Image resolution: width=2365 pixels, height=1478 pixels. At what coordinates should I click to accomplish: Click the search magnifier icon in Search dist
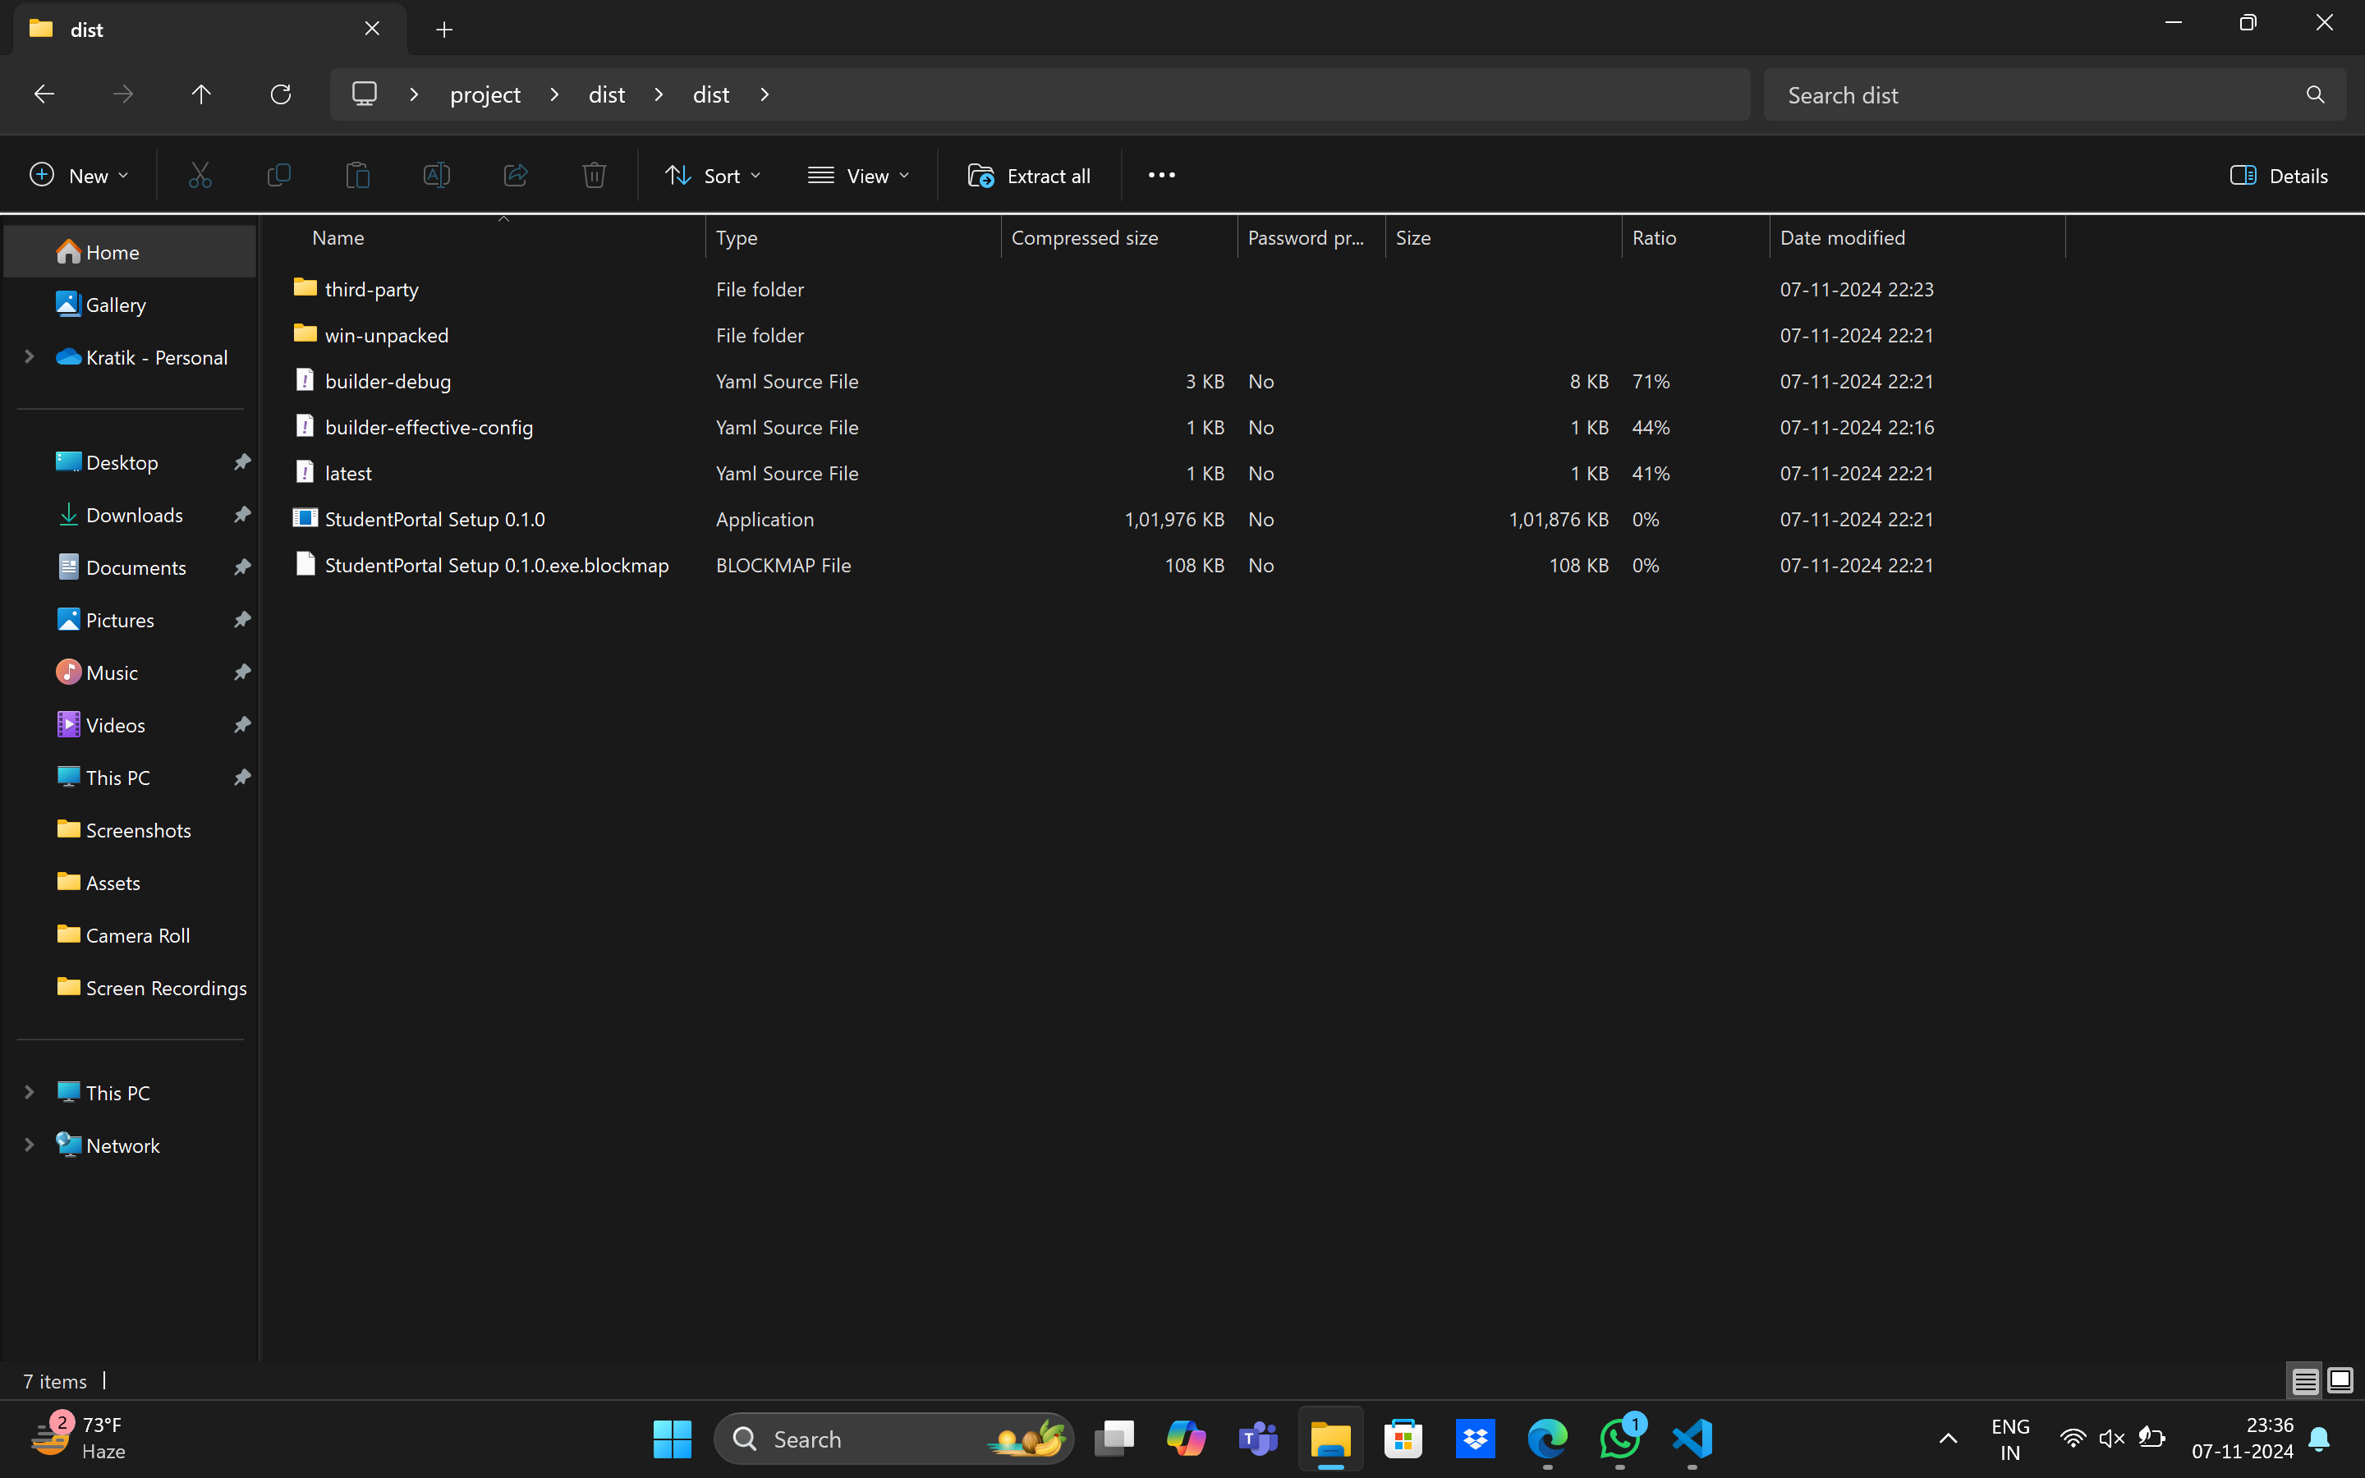(x=2314, y=94)
